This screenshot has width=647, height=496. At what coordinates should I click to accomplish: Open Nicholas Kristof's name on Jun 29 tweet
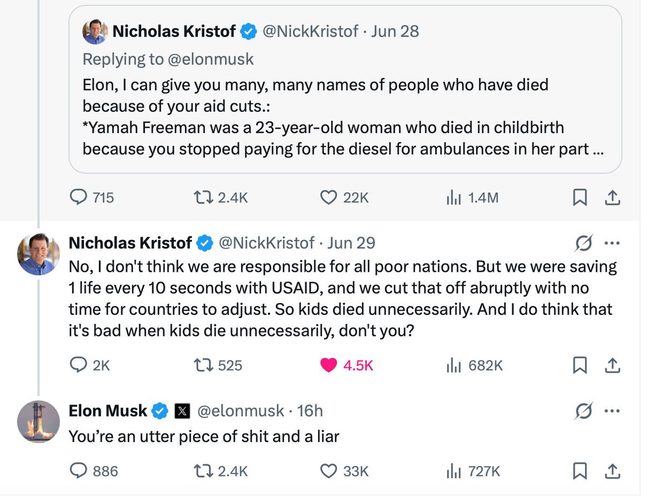[x=130, y=243]
